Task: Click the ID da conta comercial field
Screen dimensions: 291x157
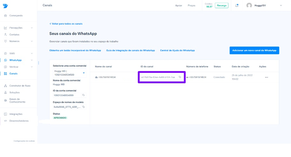Action: point(67,95)
